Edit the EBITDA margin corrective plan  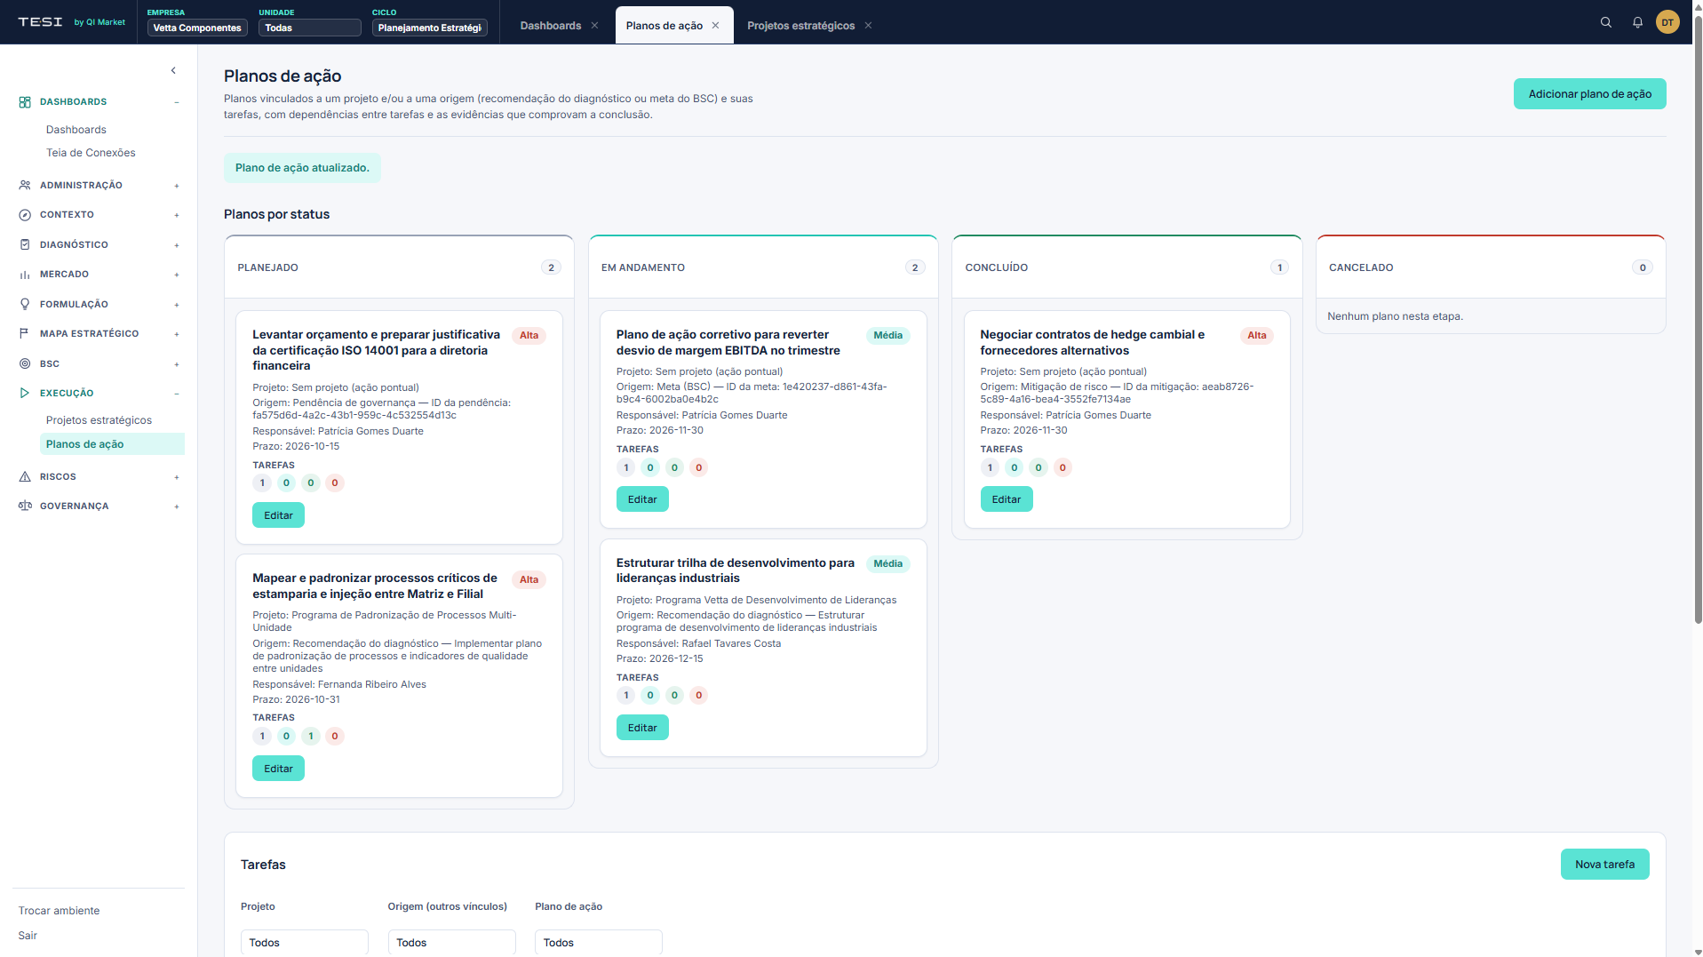tap(642, 499)
